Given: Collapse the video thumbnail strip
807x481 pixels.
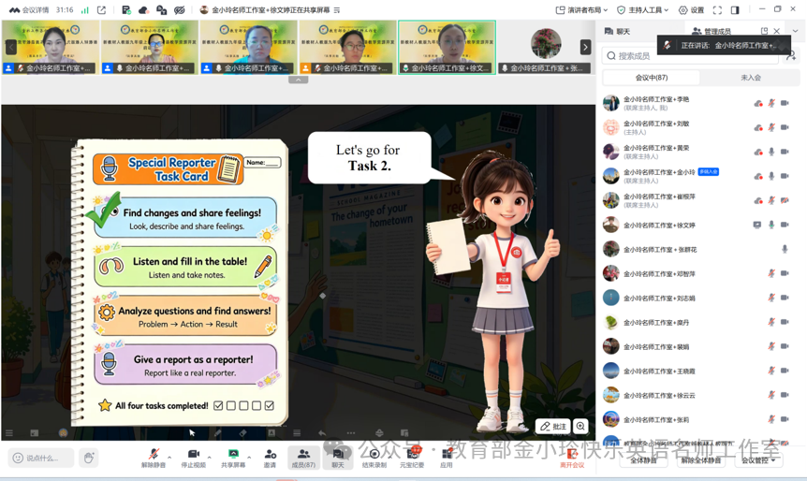Looking at the screenshot, I should [298, 80].
